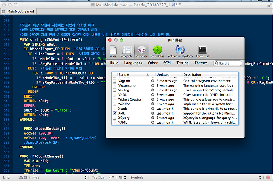273x181 pixels.
Task: Click the link arrow icon next to YAML
Action: (x=153, y=123)
